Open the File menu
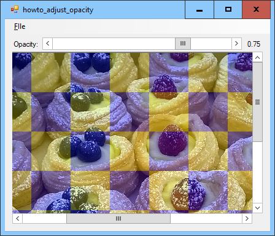275x236 pixels. click(x=20, y=26)
